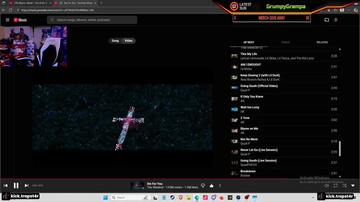The image size is (360, 202).
Task: Show hidden system tray icons
Action: 313,198
